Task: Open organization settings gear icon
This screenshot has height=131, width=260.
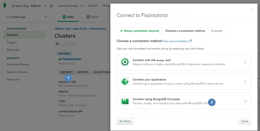Action: click(x=52, y=6)
